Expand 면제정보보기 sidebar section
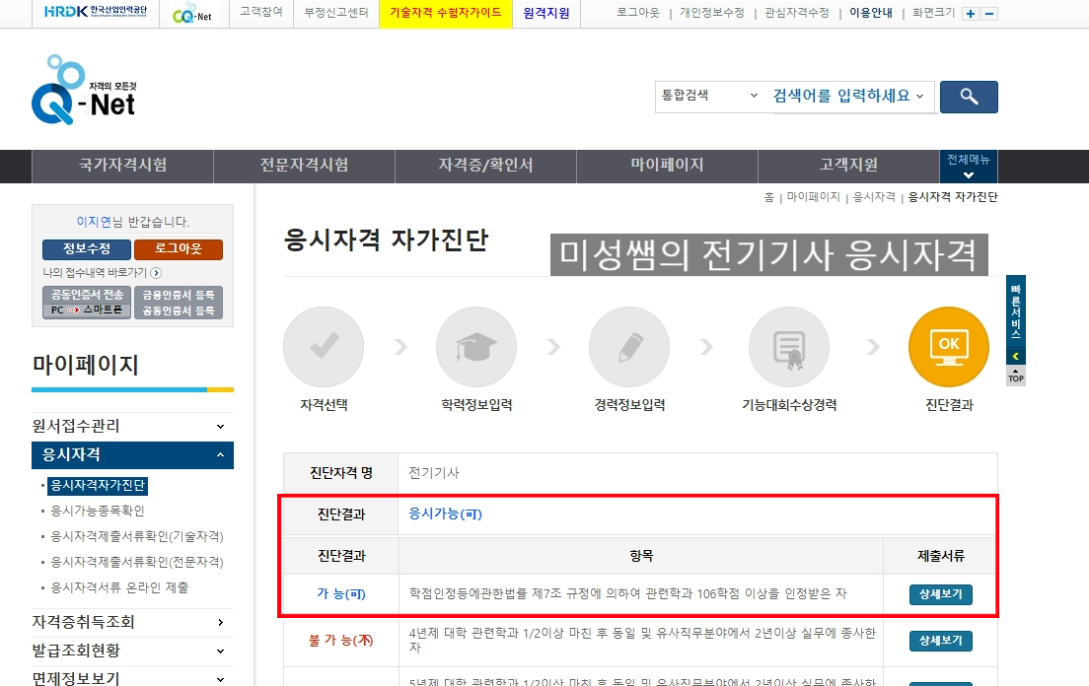The image size is (1089, 686). click(x=132, y=678)
